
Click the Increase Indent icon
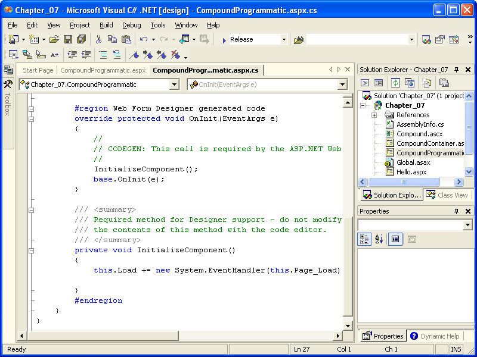click(x=86, y=55)
